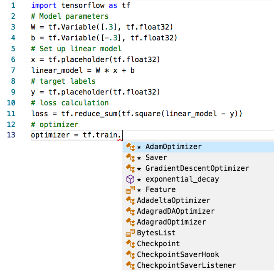The image size is (274, 272).
Task: Click the 'b = tf.Variable([-.3], tf.float32)' line
Action: pyautogui.click(x=104, y=38)
